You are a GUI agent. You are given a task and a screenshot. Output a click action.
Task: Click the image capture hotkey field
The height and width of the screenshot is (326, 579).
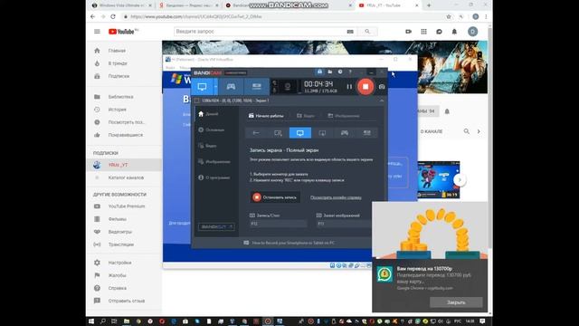coord(344,224)
